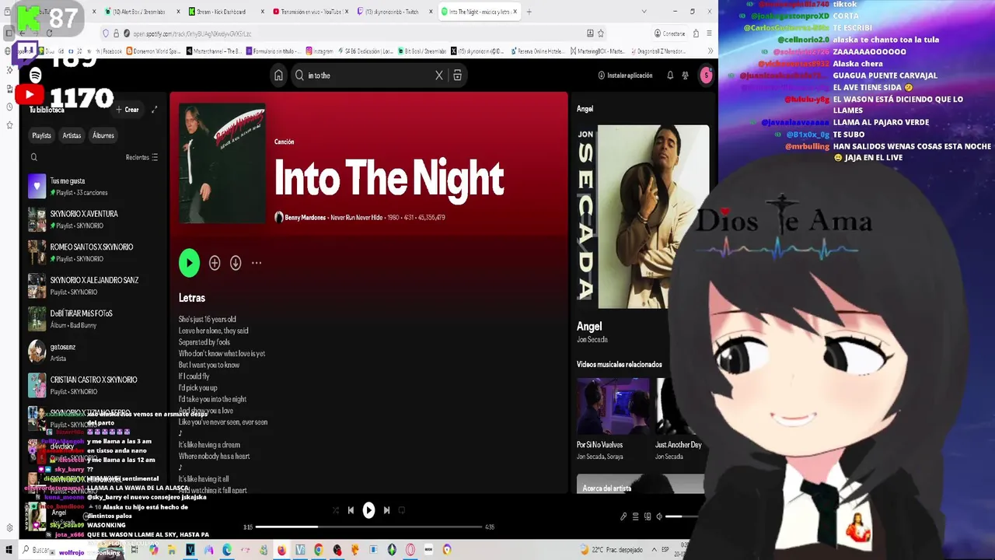The height and width of the screenshot is (560, 995).
Task: Open the user profile avatar menu
Action: (706, 75)
